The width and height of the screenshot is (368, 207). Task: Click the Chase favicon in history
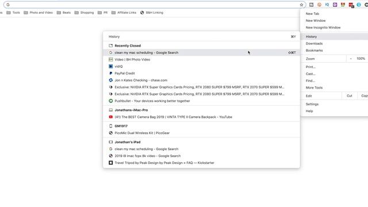pos(111,80)
